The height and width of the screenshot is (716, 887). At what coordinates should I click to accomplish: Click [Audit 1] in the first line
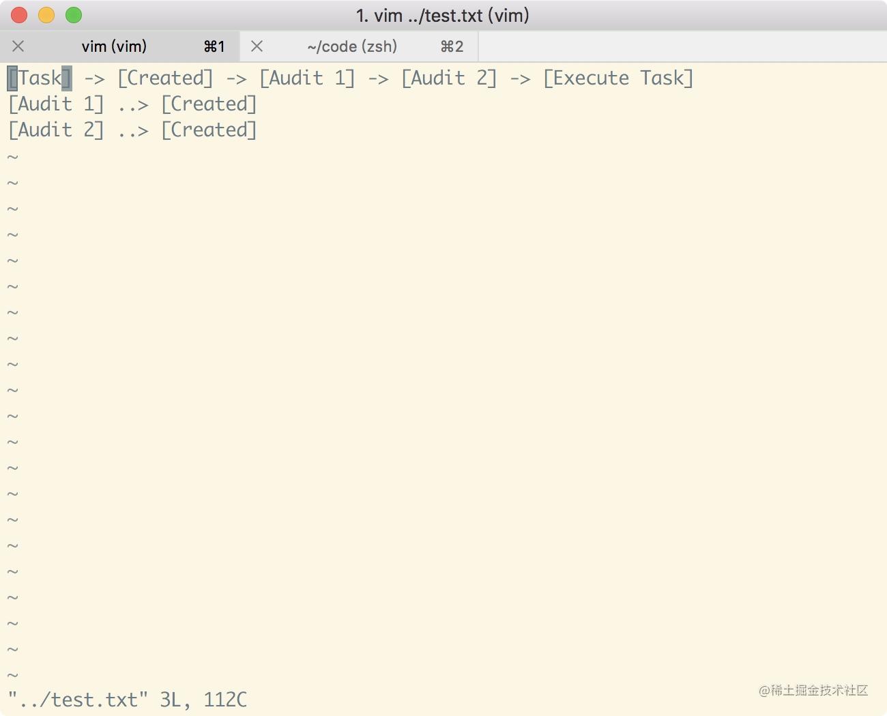coord(307,78)
